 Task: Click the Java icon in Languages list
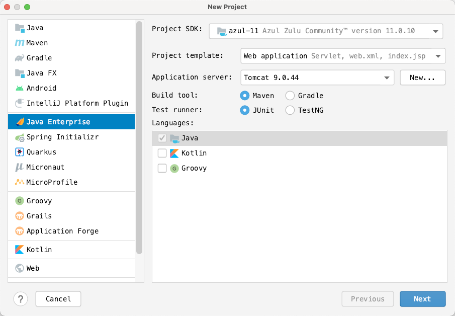click(x=174, y=138)
